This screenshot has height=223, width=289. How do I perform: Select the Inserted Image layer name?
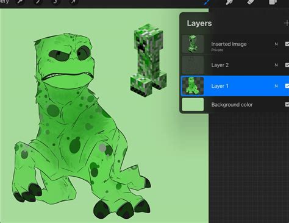click(229, 44)
